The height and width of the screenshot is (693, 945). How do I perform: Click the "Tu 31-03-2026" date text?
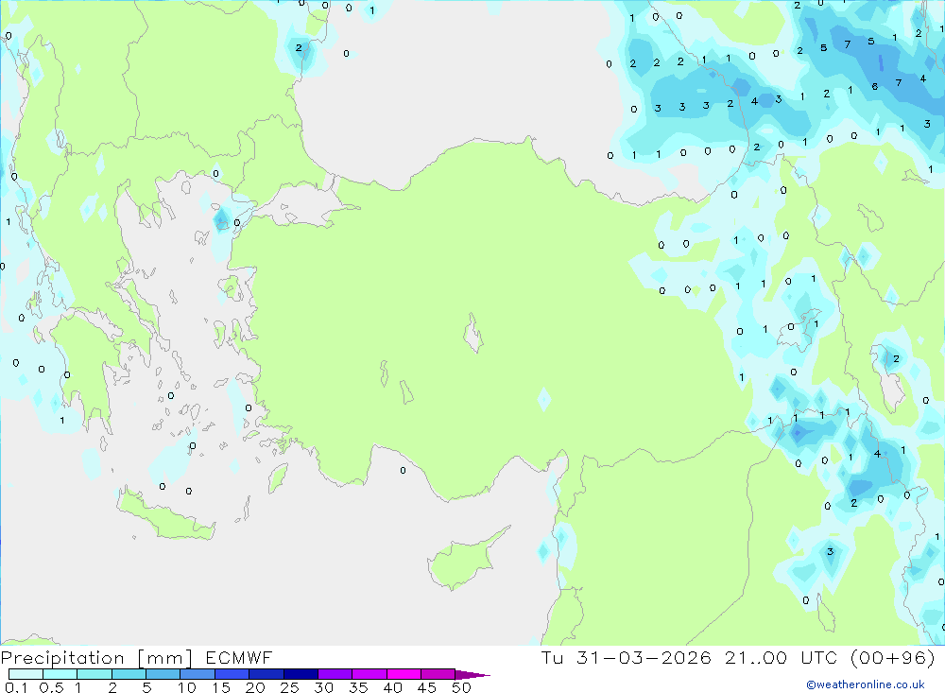[626, 657]
